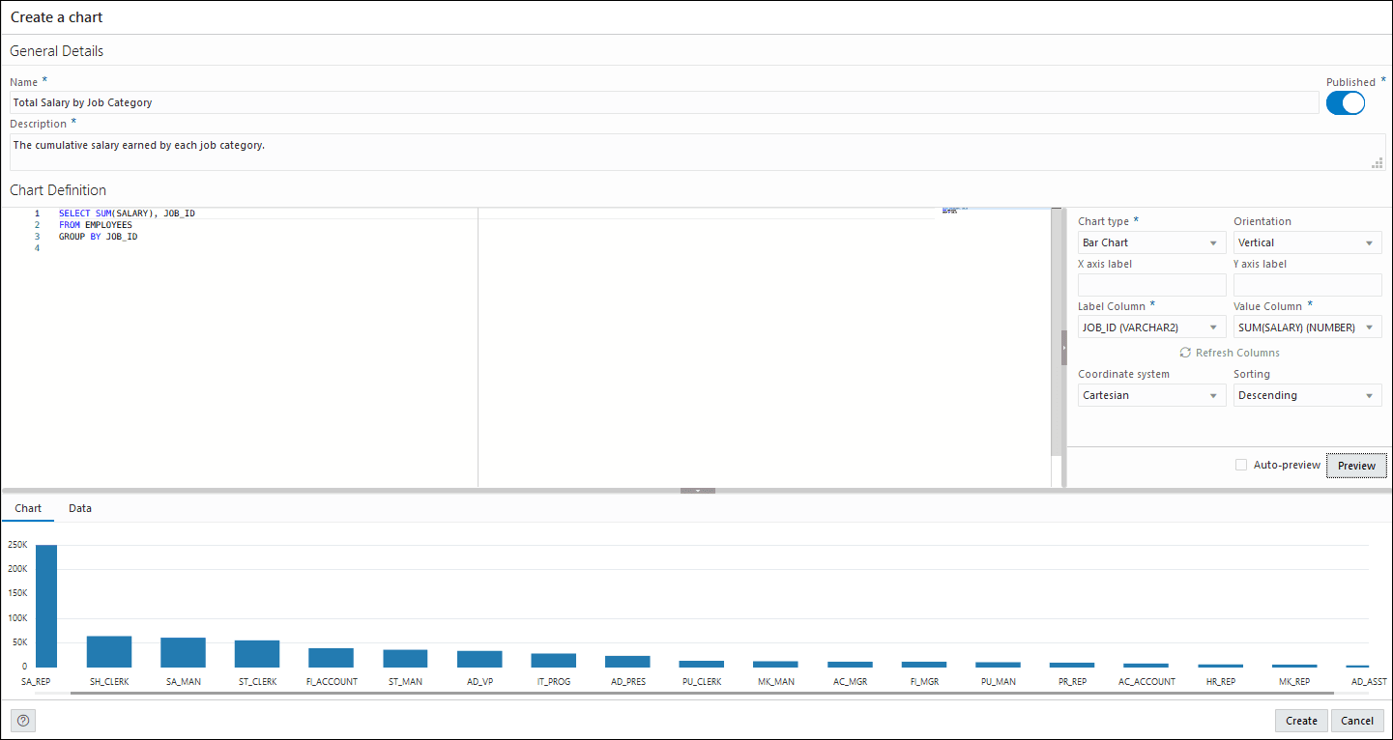Image resolution: width=1393 pixels, height=740 pixels.
Task: Open the Coordinate system dropdown
Action: coord(1150,394)
